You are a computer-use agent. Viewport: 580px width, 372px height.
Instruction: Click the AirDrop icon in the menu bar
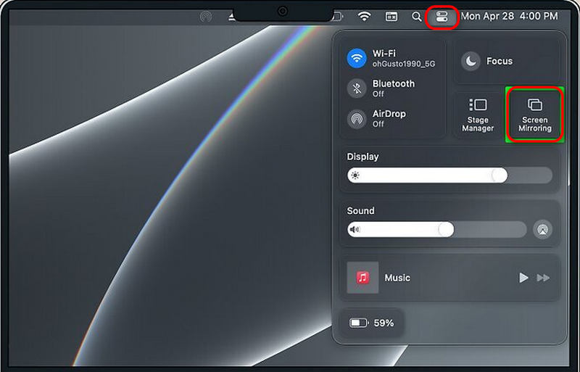(x=206, y=16)
